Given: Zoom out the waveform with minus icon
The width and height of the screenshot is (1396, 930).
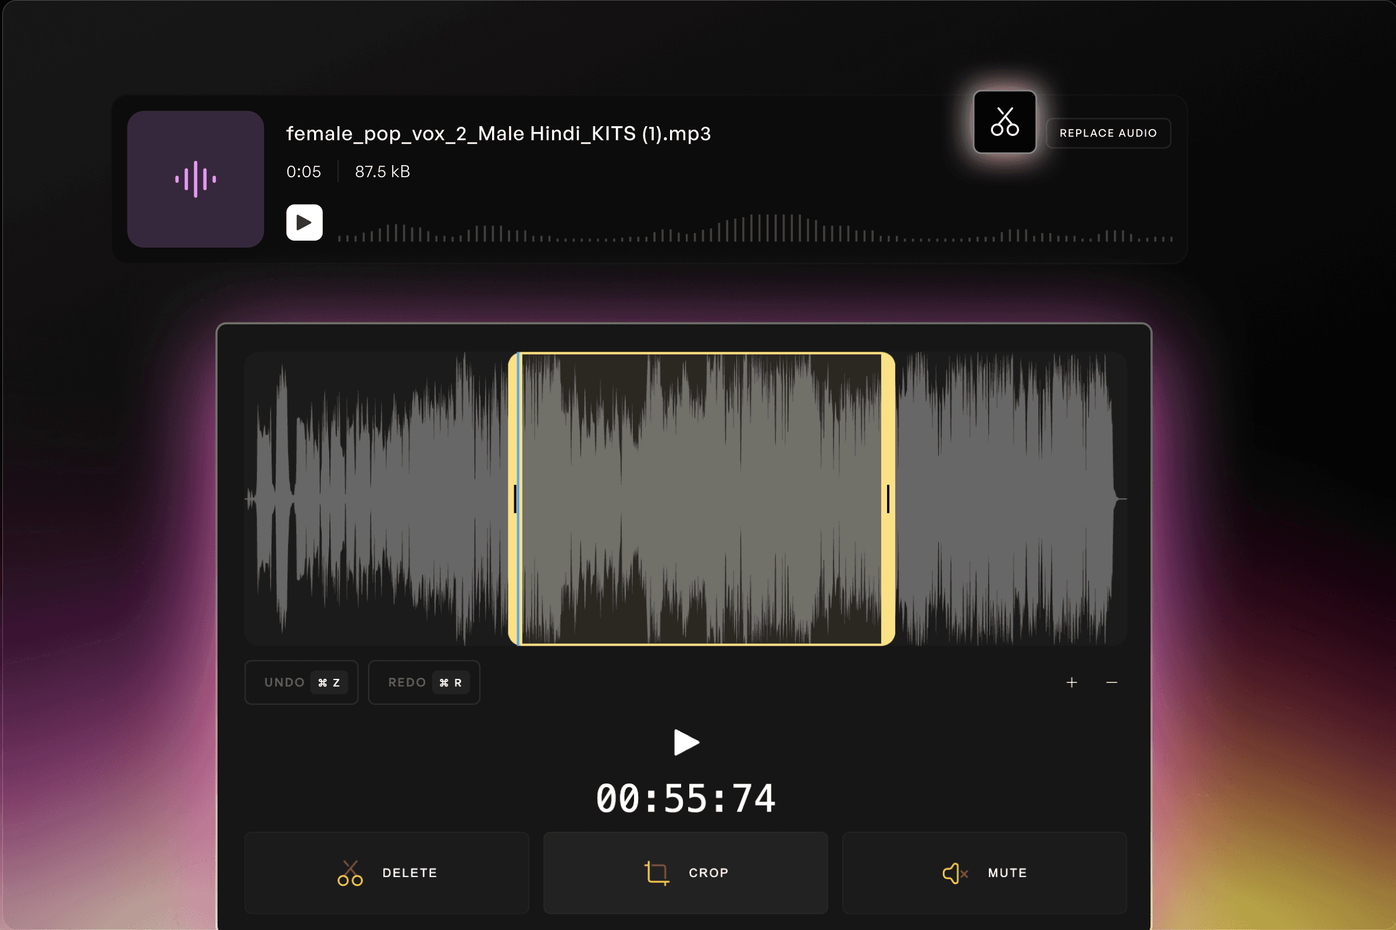Looking at the screenshot, I should click(1112, 682).
